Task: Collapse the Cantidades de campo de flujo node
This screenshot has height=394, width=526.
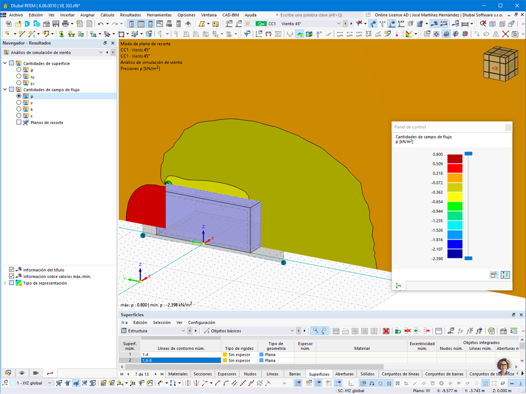Action: coord(5,89)
